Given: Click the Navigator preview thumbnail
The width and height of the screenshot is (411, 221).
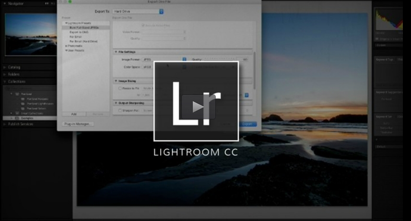Looking at the screenshot, I should pos(31,35).
